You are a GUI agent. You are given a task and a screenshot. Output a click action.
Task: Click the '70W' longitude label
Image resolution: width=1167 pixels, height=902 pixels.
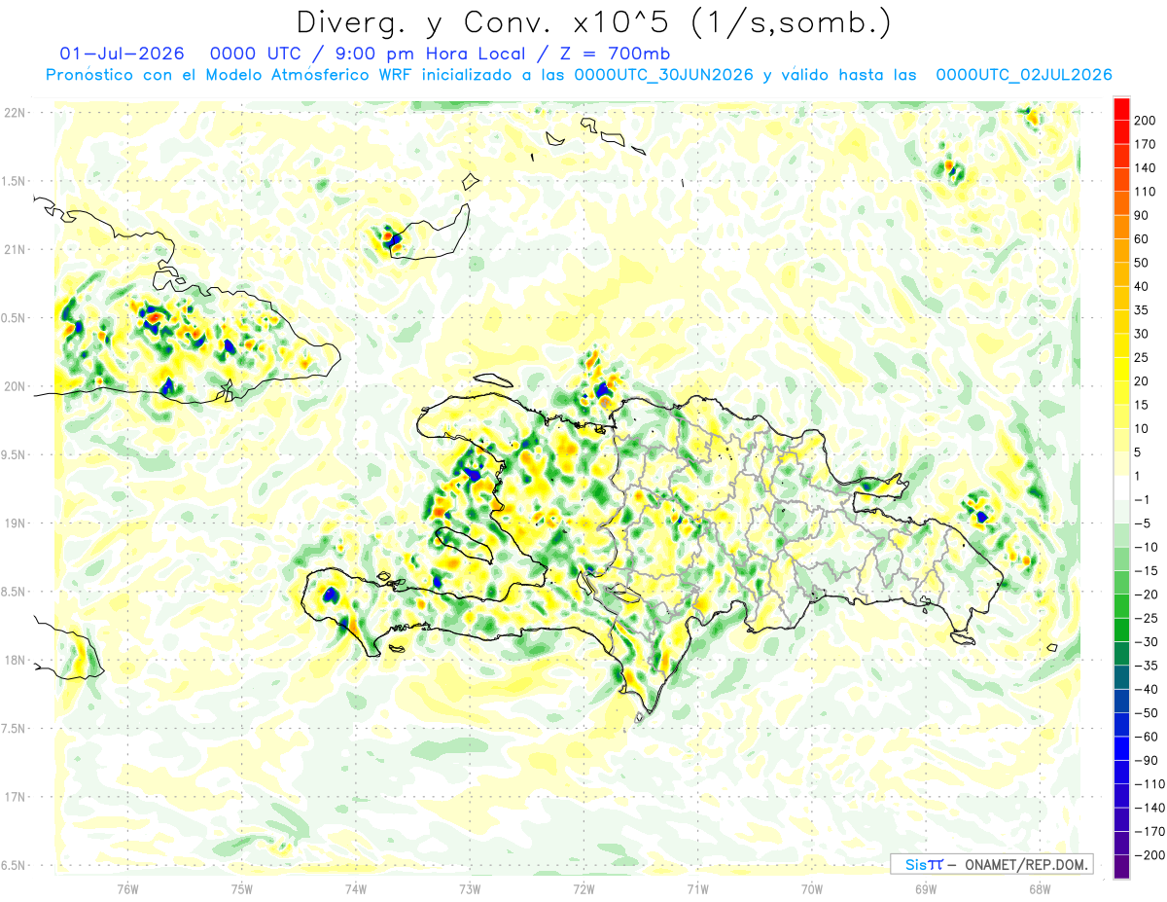point(812,889)
